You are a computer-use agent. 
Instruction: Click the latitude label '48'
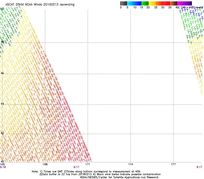pos(2,42)
